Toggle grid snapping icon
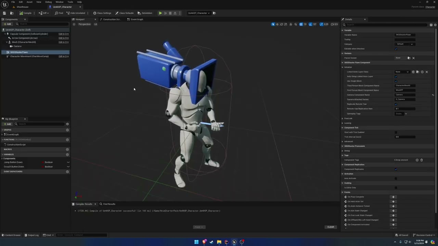438x246 pixels. [x=301, y=24]
